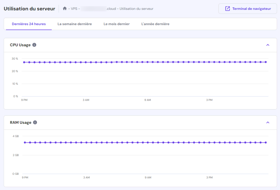Click the last data point on the RAM chart
This screenshot has width=280, height=190.
coord(266,142)
